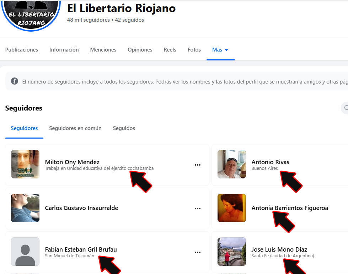Open the Información tab
Viewport: 348px width, 274px height.
tap(64, 50)
